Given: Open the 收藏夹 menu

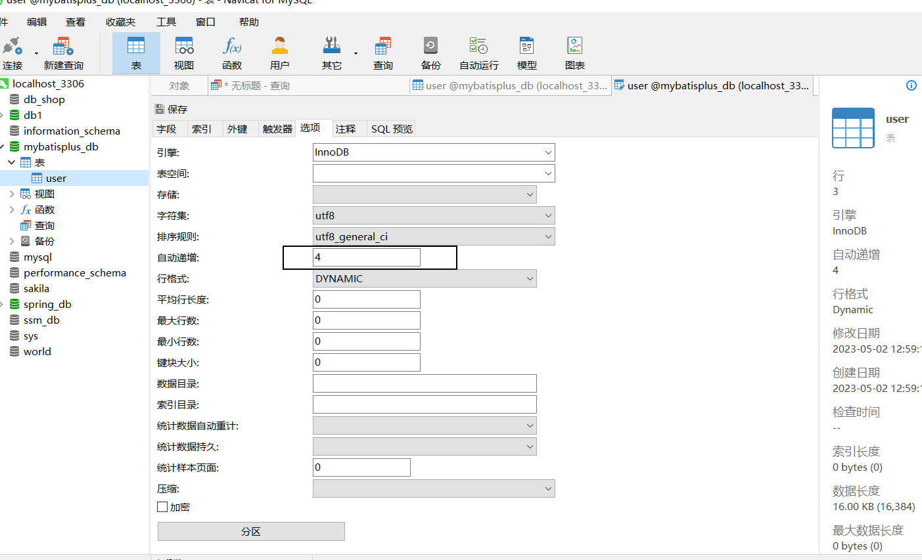Looking at the screenshot, I should pos(120,22).
